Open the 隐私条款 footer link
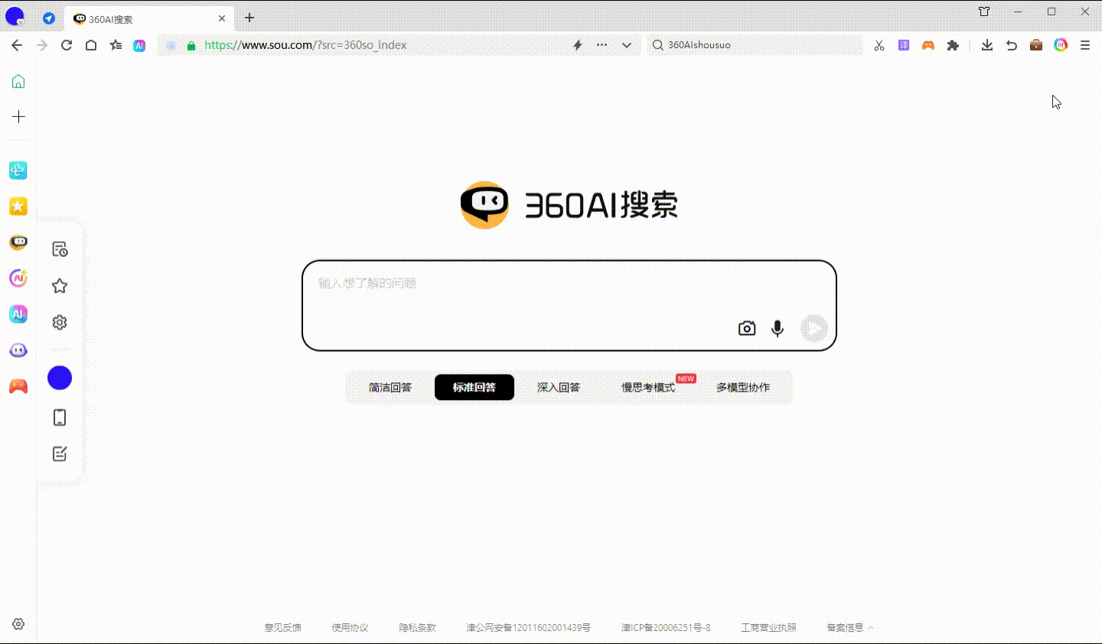Viewport: 1102px width, 644px height. (x=417, y=628)
